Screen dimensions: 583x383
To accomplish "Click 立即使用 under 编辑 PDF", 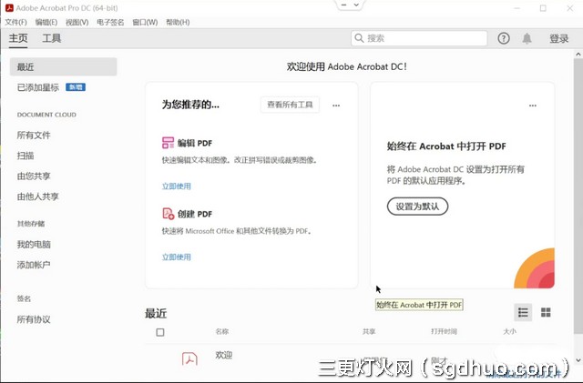I will (176, 186).
